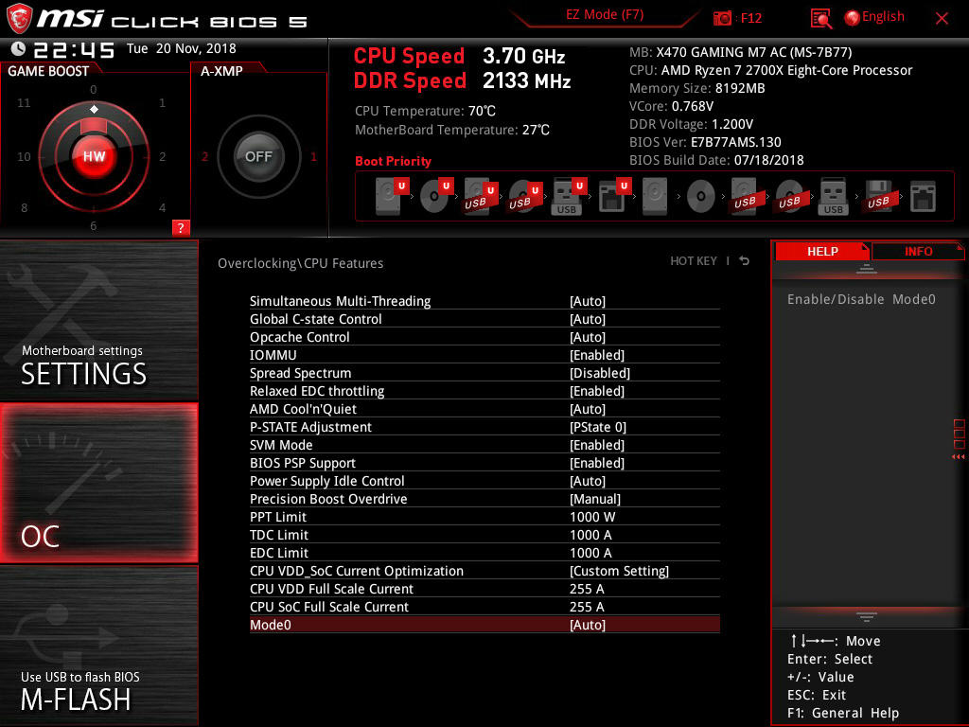Screen dimensions: 969x727
Task: Click the UEFI optical disc boot device icon
Action: (436, 196)
